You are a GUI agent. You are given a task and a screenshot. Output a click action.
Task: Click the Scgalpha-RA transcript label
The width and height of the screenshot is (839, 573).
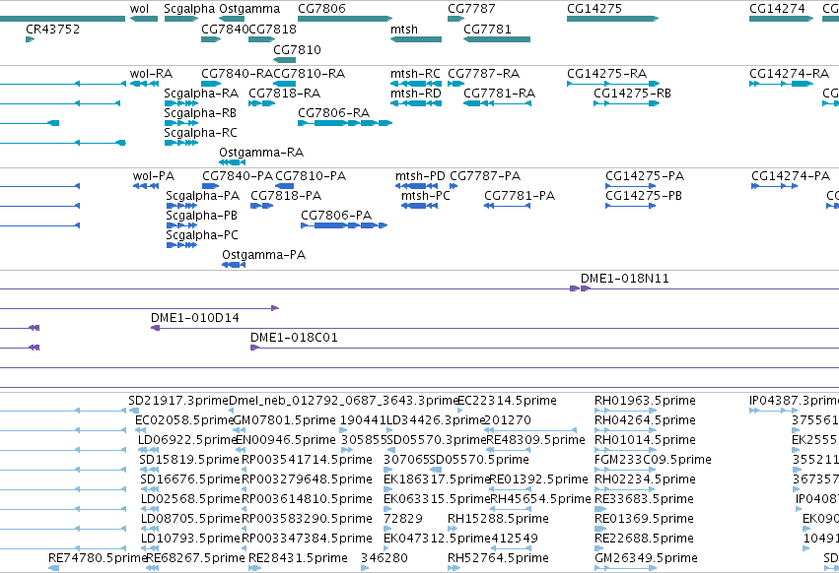pyautogui.click(x=201, y=94)
